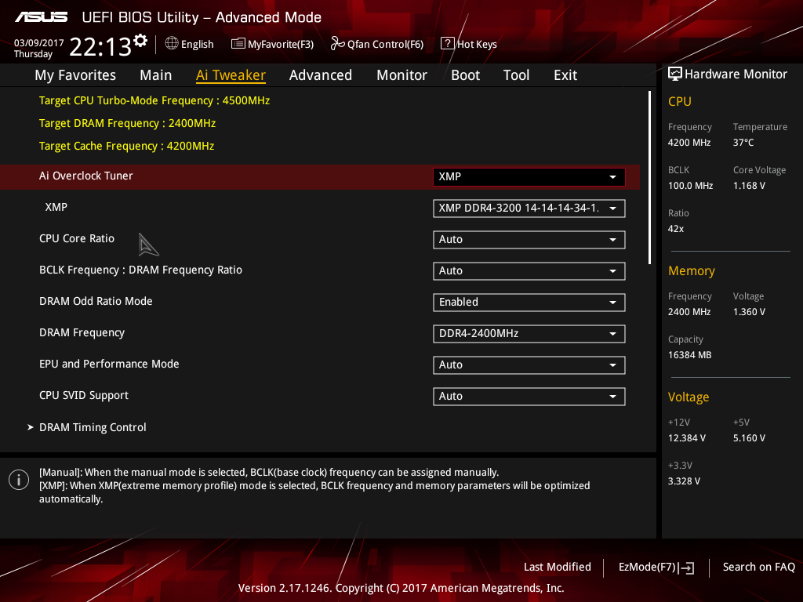803x602 pixels.
Task: Click Target DRAM Frequency : 2400MHz text
Action: (128, 123)
